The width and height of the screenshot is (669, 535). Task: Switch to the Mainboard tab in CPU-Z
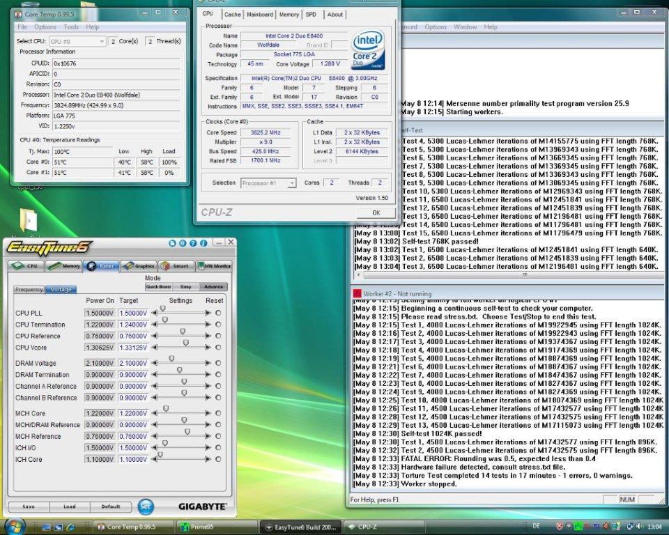(260, 15)
